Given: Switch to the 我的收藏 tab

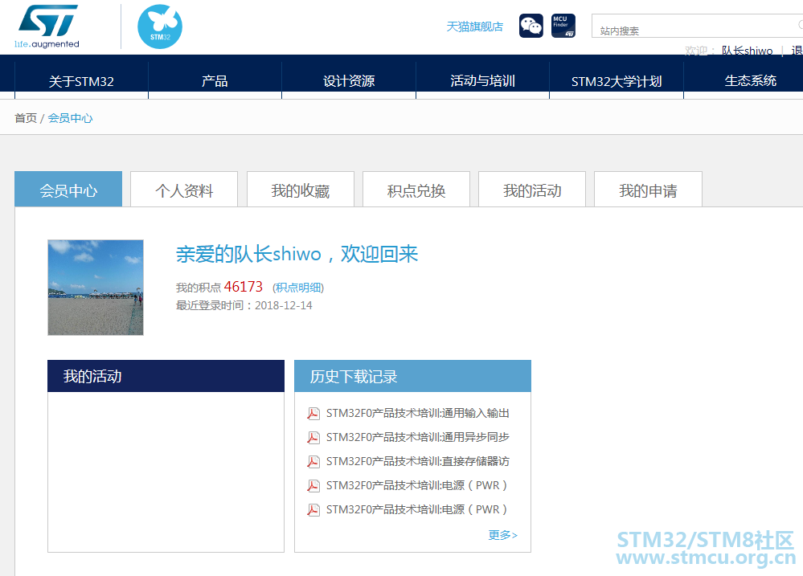Looking at the screenshot, I should pyautogui.click(x=300, y=190).
